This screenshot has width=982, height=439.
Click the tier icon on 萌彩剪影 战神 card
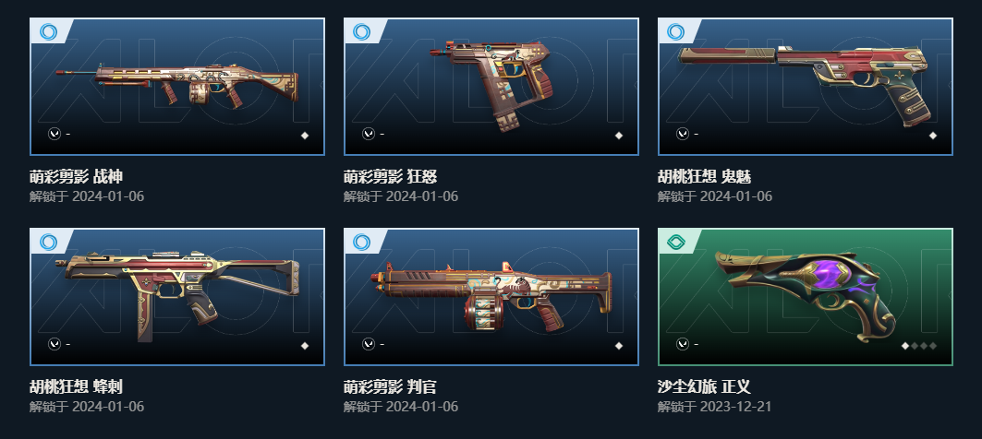(48, 32)
